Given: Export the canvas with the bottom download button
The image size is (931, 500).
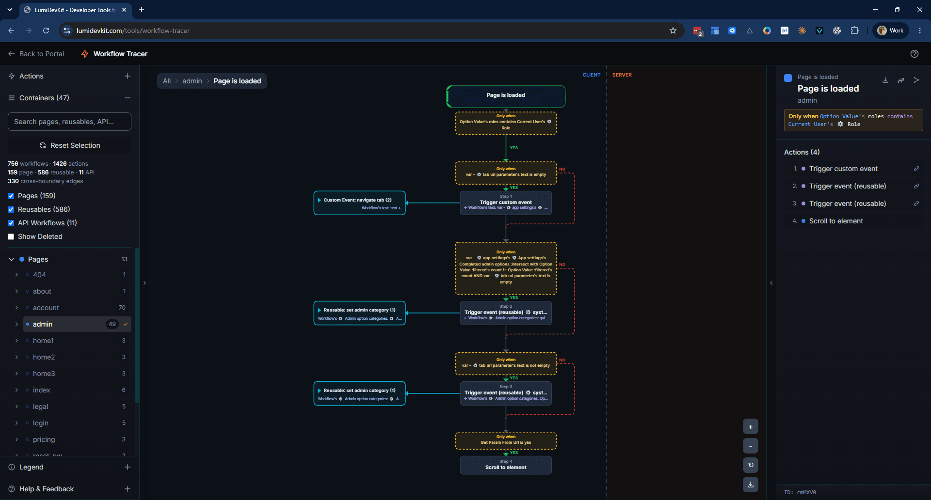Looking at the screenshot, I should point(751,484).
